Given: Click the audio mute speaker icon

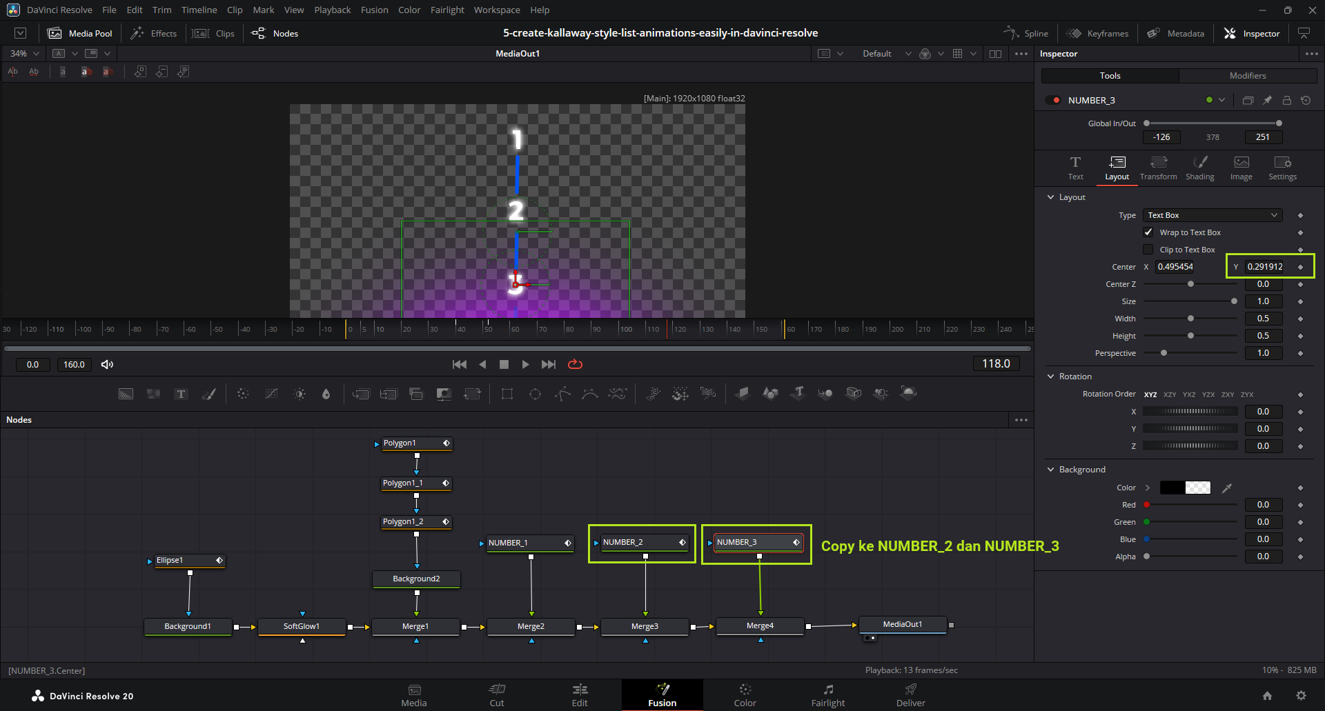Looking at the screenshot, I should coord(107,364).
